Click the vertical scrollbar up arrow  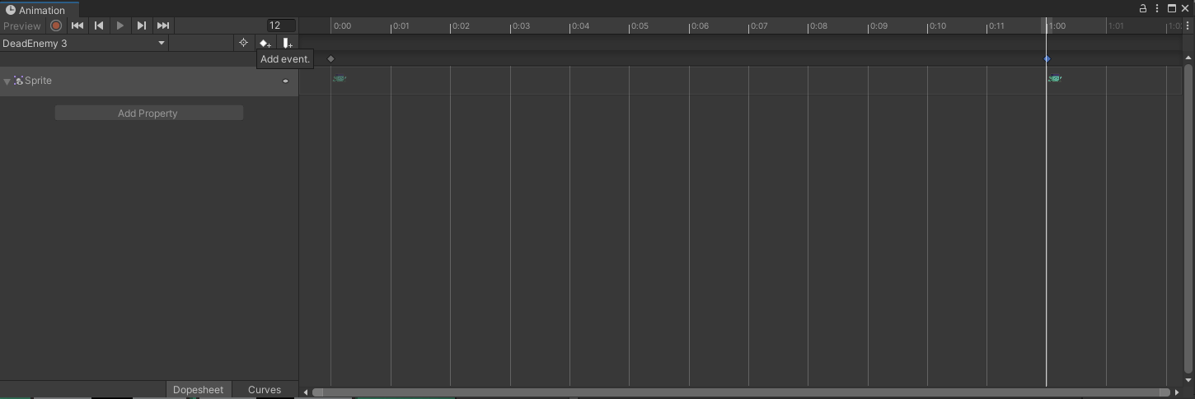1188,58
